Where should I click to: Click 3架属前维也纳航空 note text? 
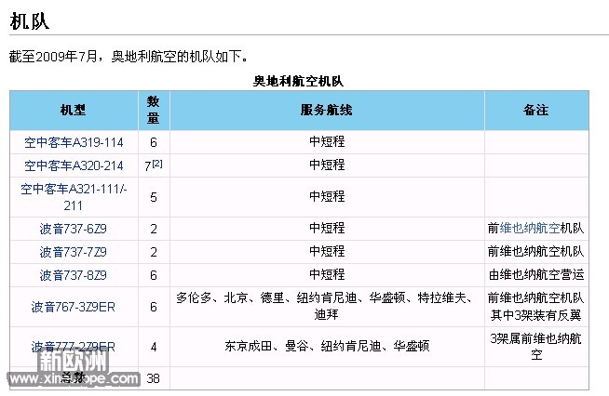point(536,347)
